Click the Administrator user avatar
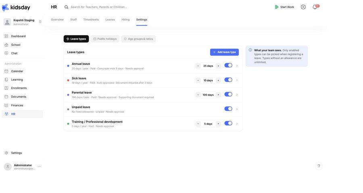 pyautogui.click(x=8, y=167)
